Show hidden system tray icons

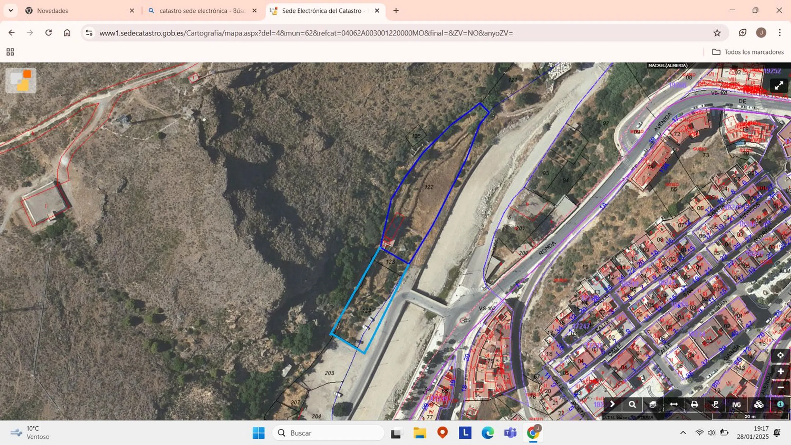(x=683, y=433)
